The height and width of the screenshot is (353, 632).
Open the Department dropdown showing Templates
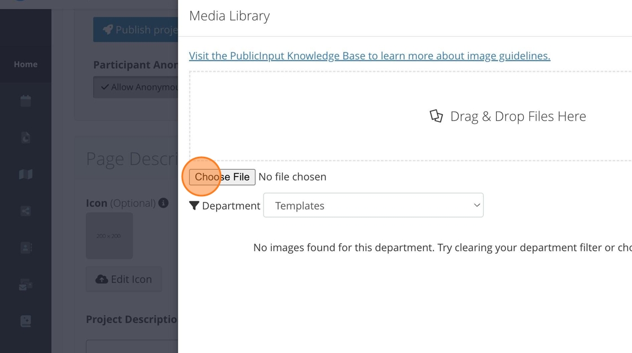(x=373, y=205)
